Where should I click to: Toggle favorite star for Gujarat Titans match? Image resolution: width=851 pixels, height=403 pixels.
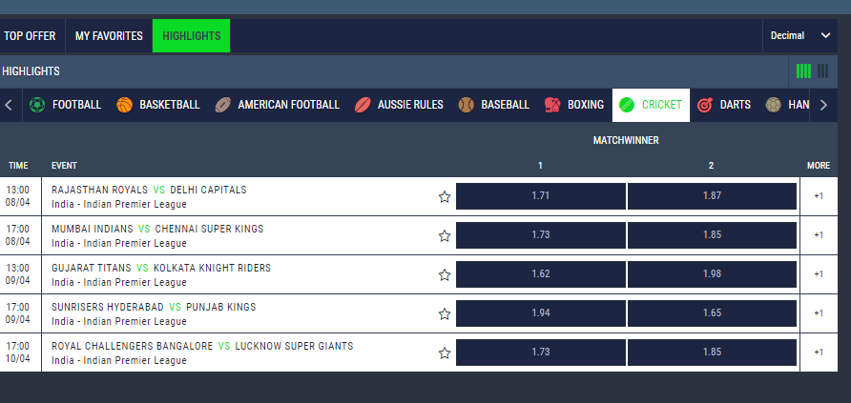pyautogui.click(x=445, y=274)
